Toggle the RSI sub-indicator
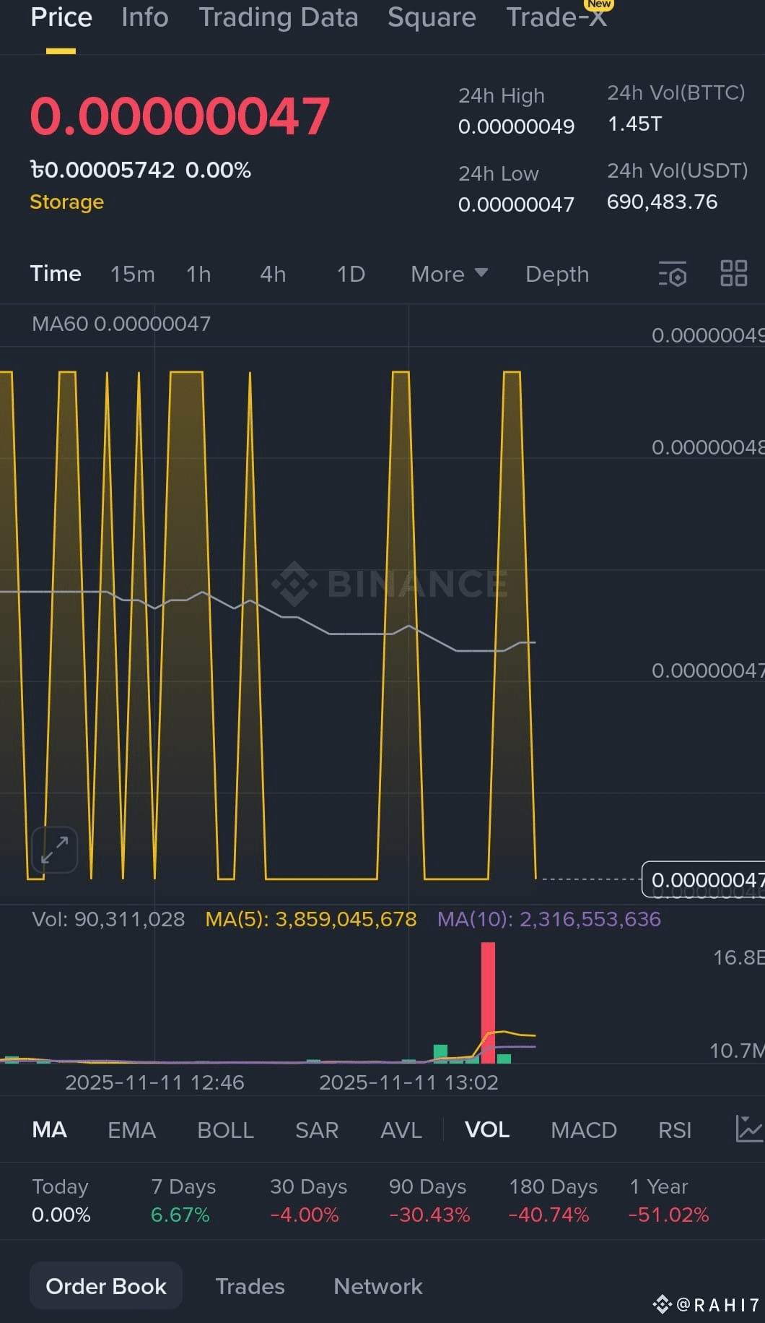 (x=675, y=1129)
